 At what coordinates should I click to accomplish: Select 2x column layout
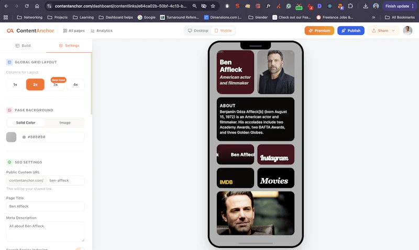pyautogui.click(x=35, y=85)
